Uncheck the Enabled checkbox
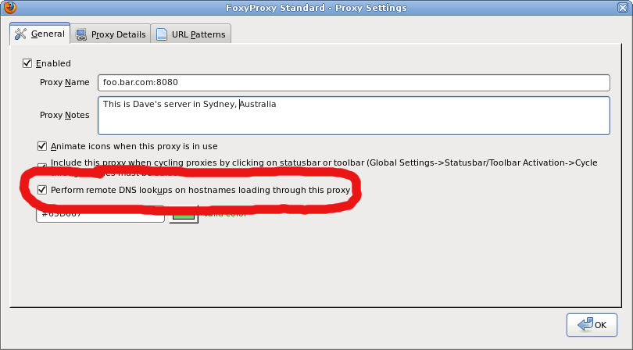 pyautogui.click(x=27, y=63)
